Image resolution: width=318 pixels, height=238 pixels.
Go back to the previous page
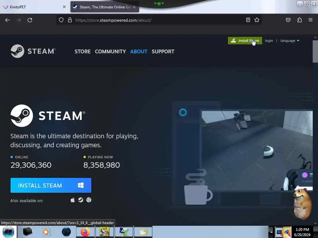coord(7,20)
